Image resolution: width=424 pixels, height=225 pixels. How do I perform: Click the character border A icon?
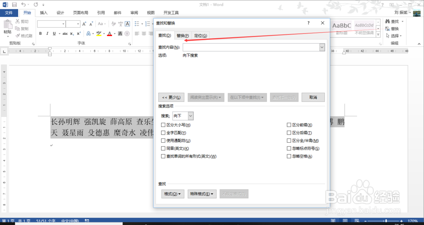click(127, 24)
